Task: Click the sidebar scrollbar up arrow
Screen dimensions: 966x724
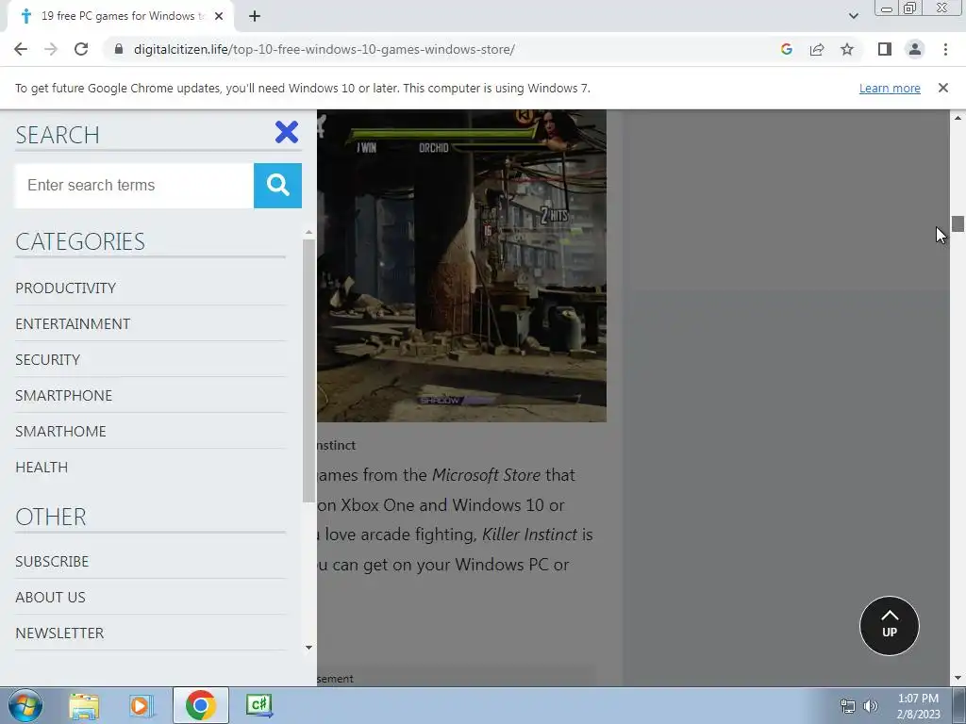Action: (308, 233)
